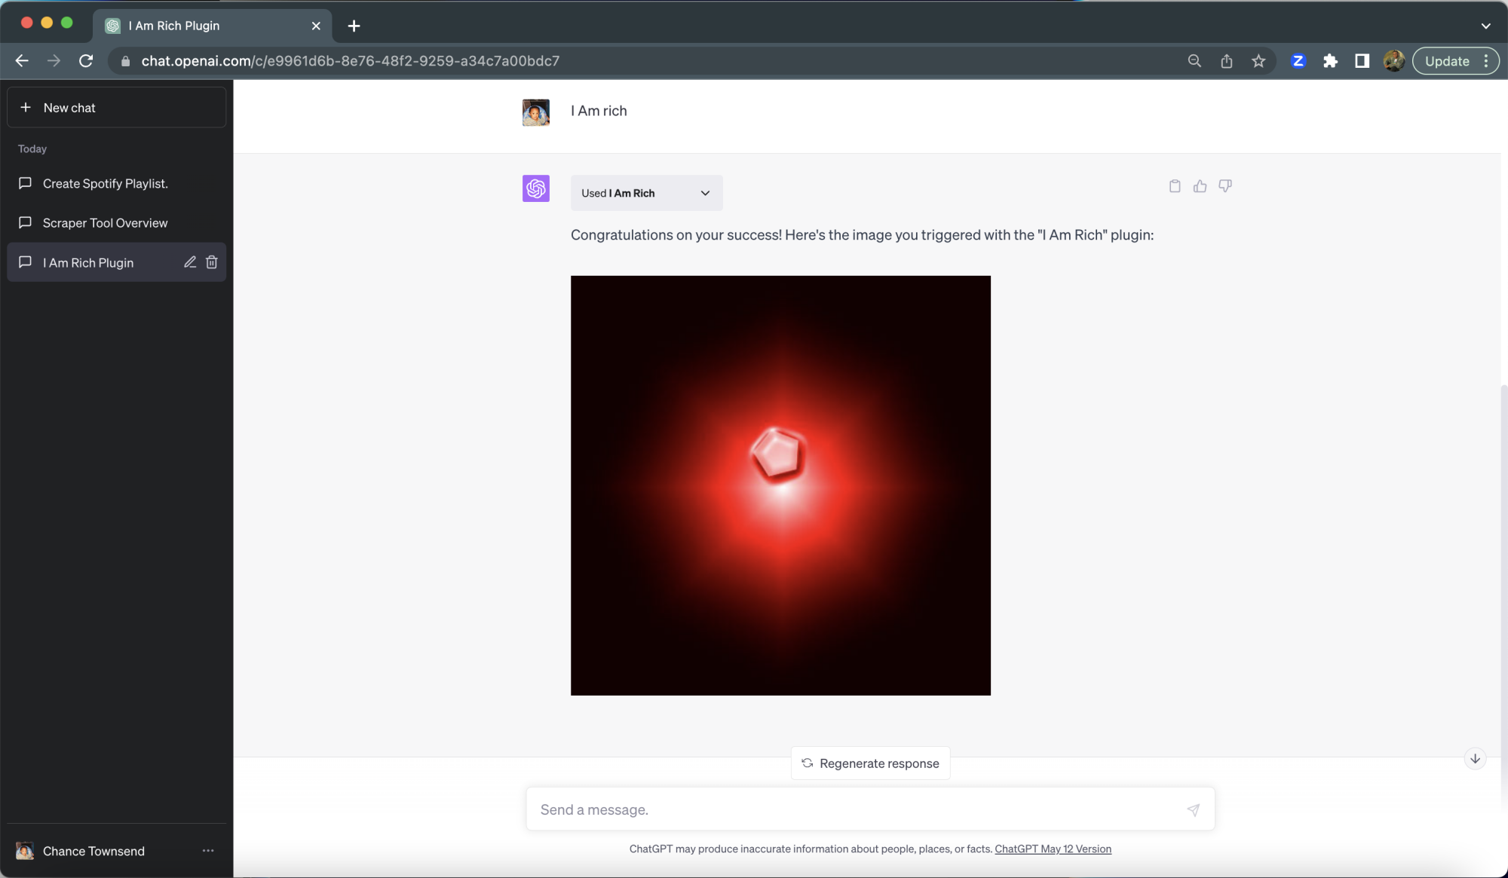The width and height of the screenshot is (1508, 878).
Task: Click the edit icon on I Am Rich Plugin
Action: click(188, 262)
